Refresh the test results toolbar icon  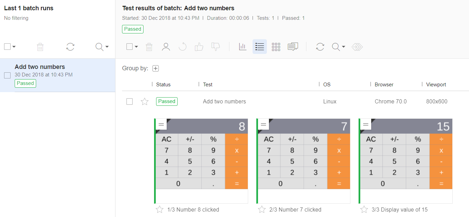(x=320, y=47)
